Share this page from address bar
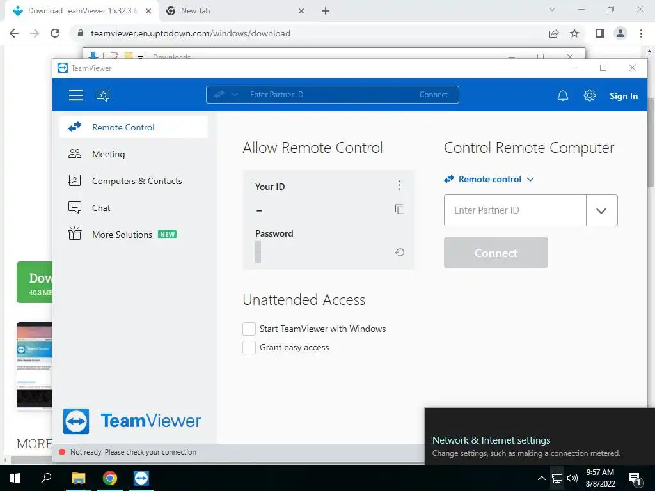 pyautogui.click(x=554, y=33)
